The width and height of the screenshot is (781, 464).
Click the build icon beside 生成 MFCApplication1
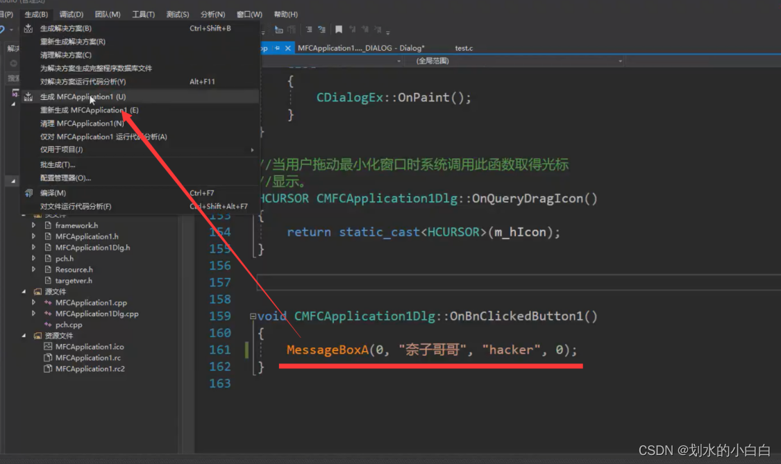pos(28,96)
